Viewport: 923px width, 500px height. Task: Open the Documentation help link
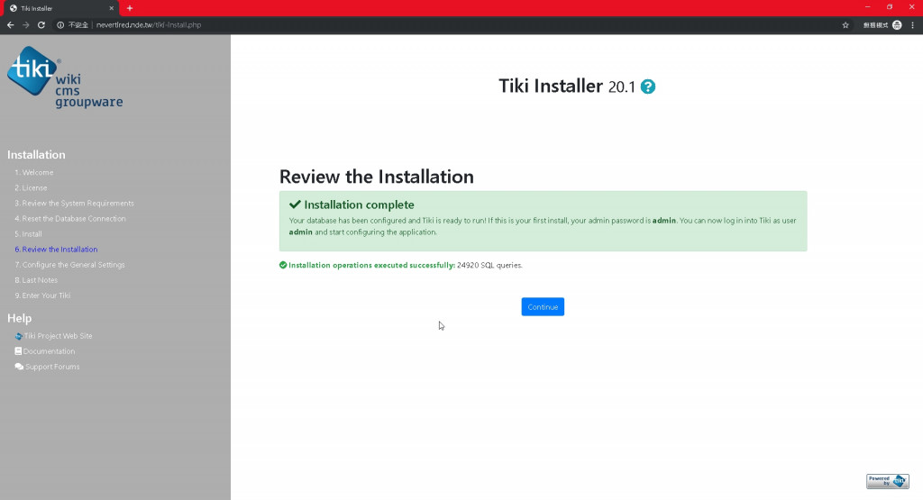coord(49,351)
